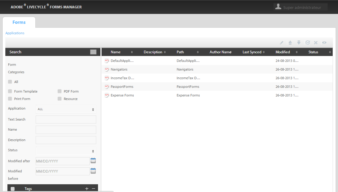Click the application icon for IncomeTax row
This screenshot has width=338, height=192.
coord(107,78)
